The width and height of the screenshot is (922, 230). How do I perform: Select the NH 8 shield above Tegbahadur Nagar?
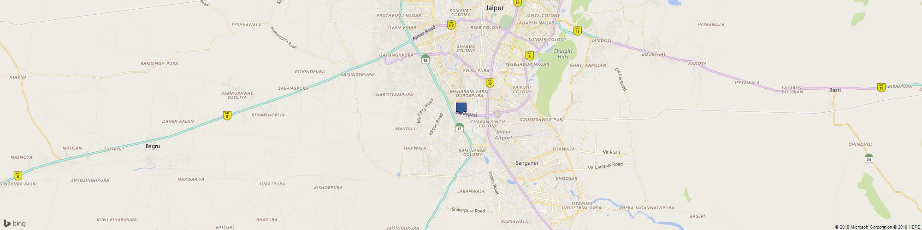pyautogui.click(x=529, y=56)
